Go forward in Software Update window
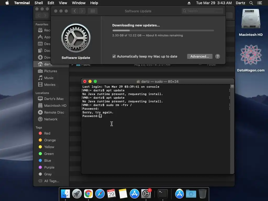 click(82, 11)
